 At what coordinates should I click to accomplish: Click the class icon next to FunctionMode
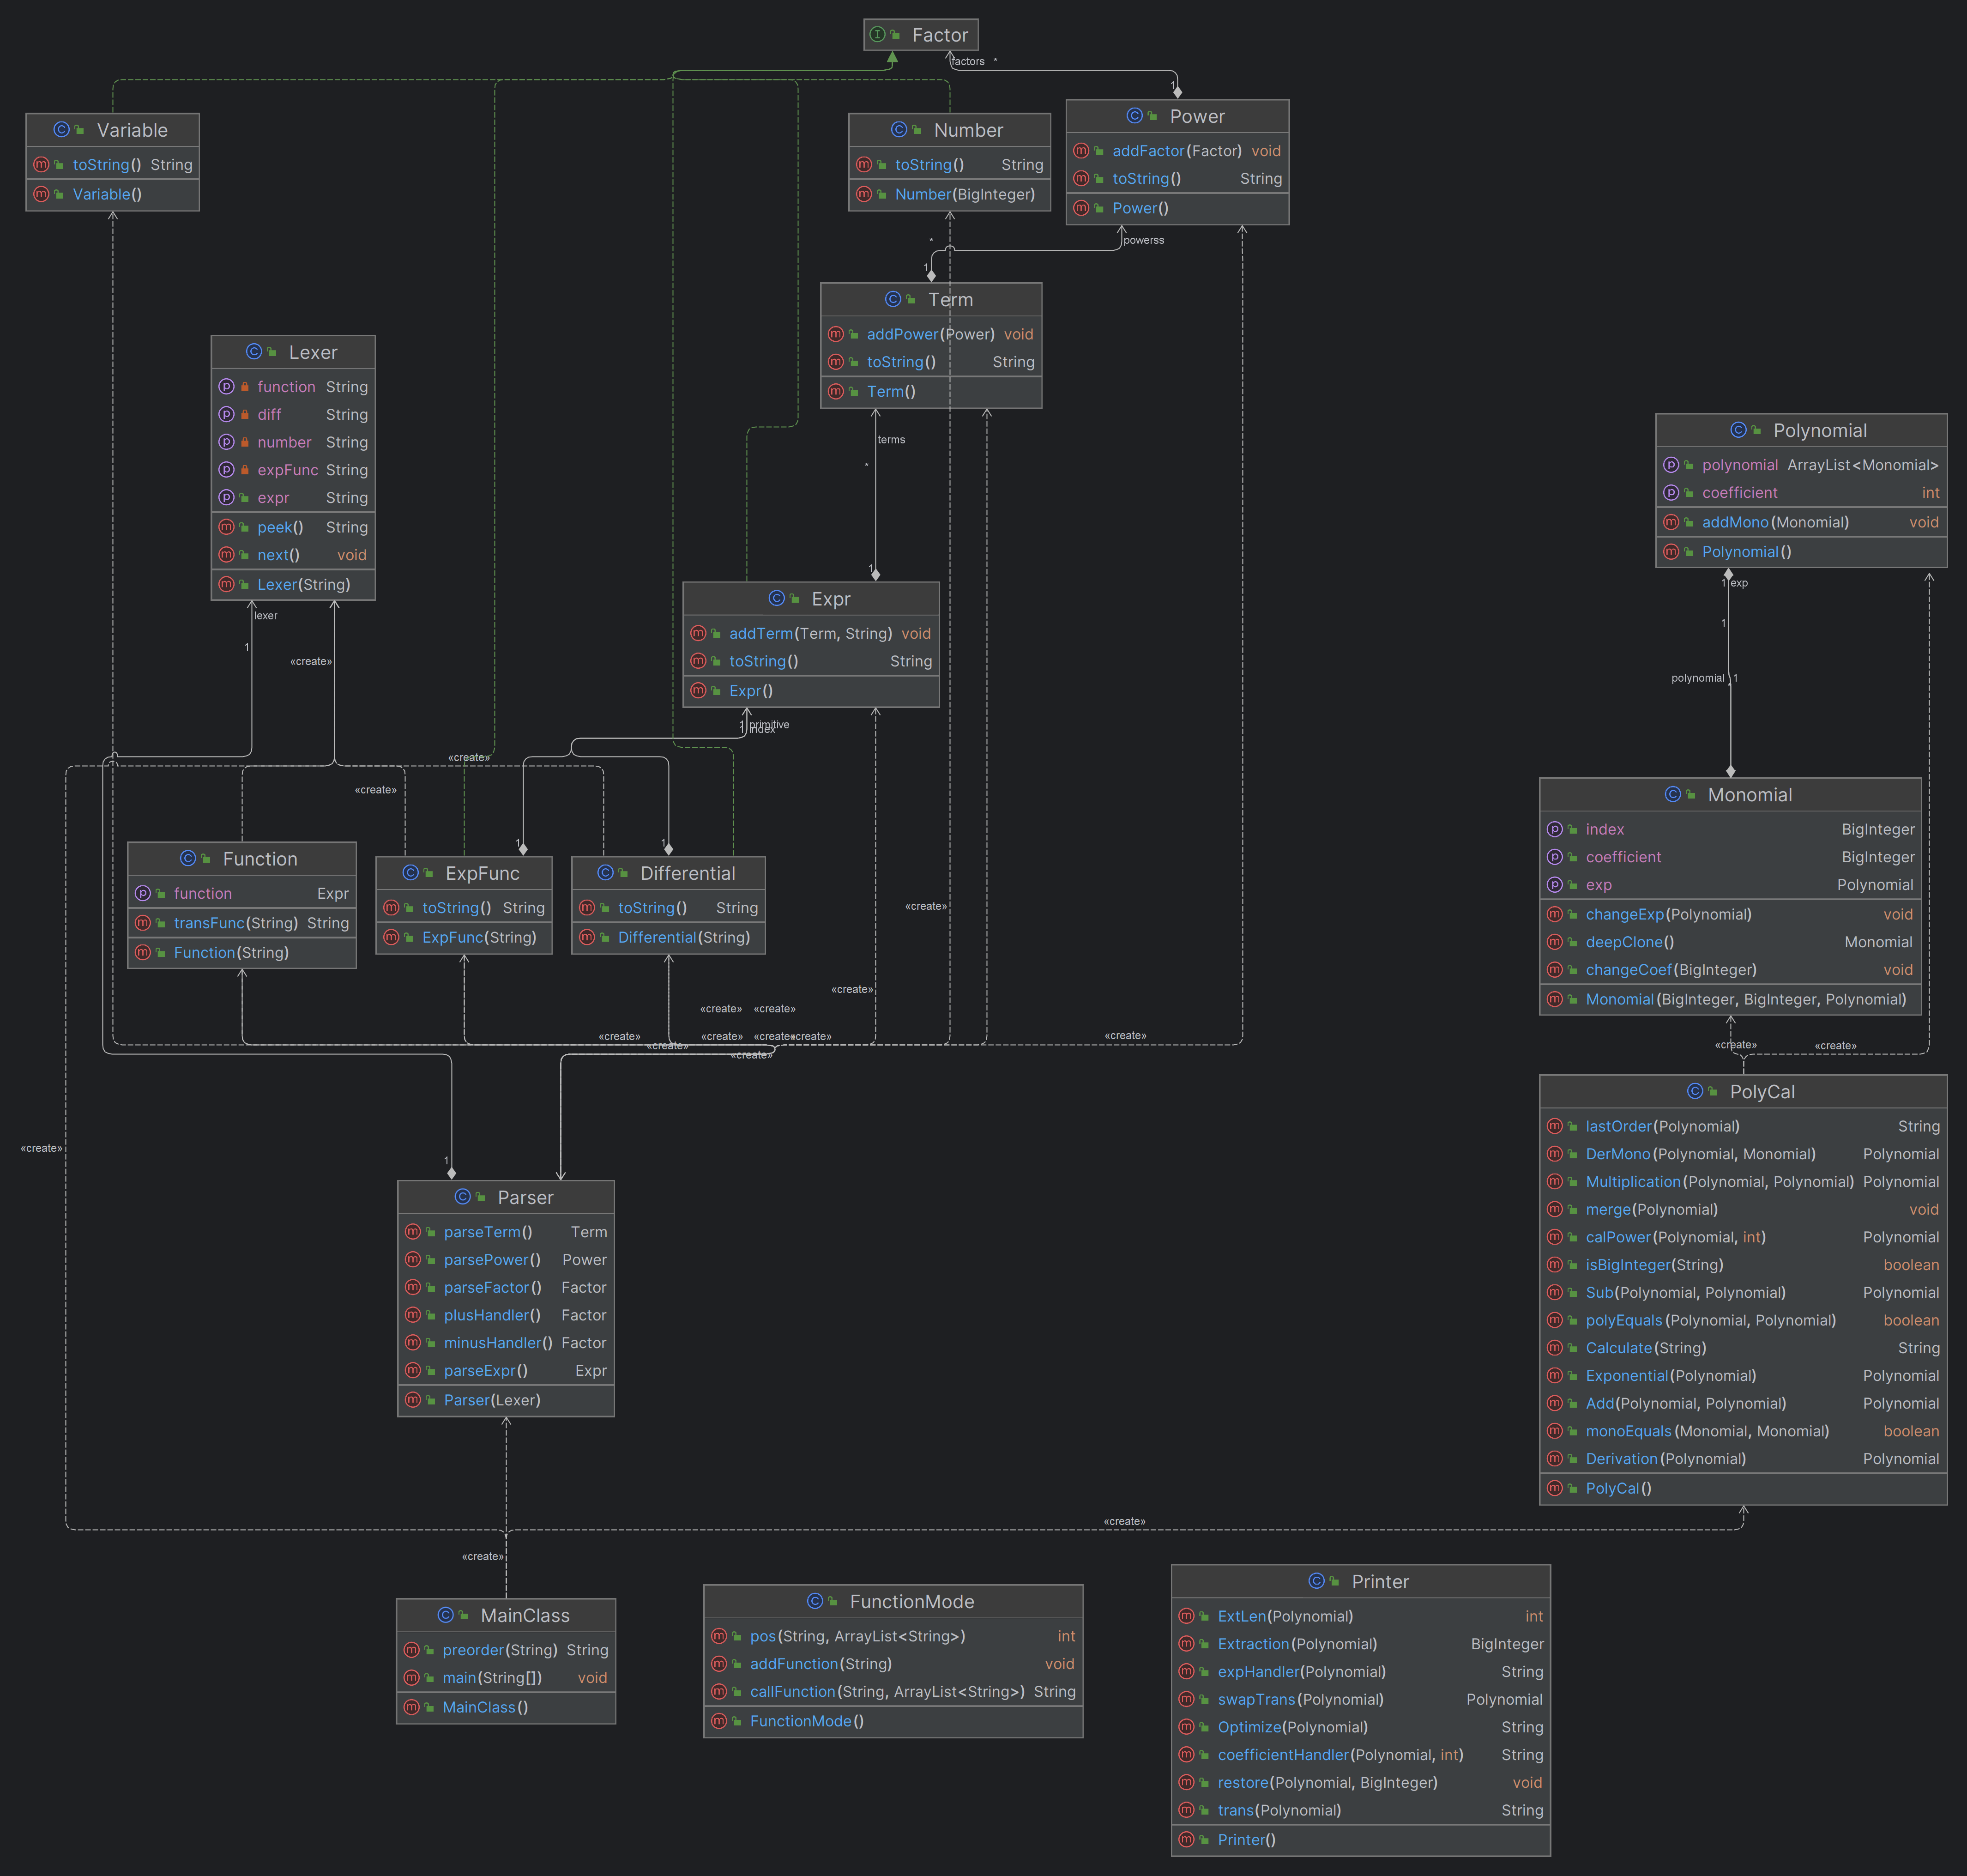[815, 1601]
